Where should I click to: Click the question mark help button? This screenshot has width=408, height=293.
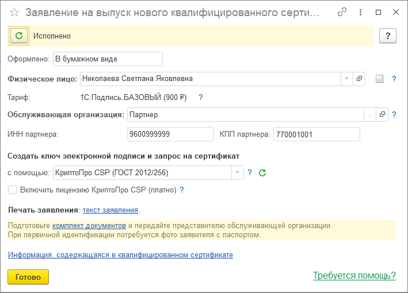388,36
